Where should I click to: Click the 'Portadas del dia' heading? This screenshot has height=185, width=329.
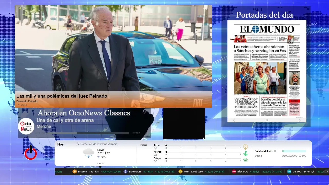[x=264, y=15]
